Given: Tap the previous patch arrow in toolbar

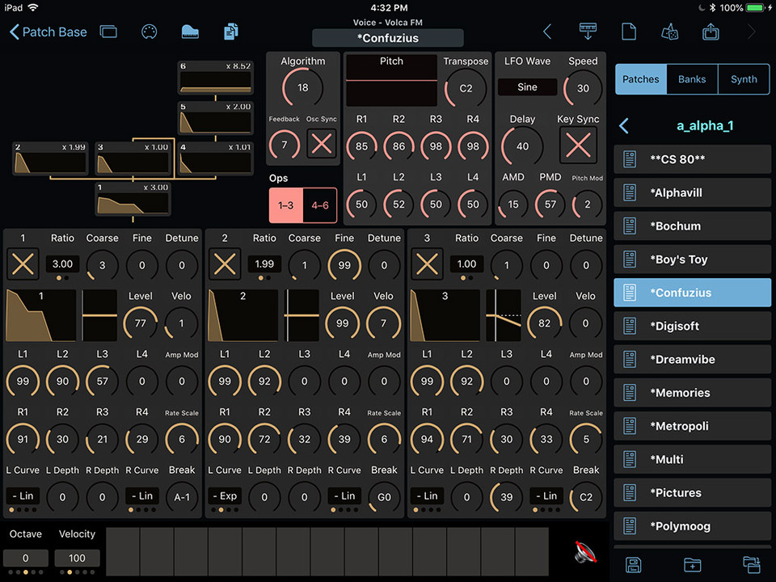Looking at the screenshot, I should pos(547,32).
